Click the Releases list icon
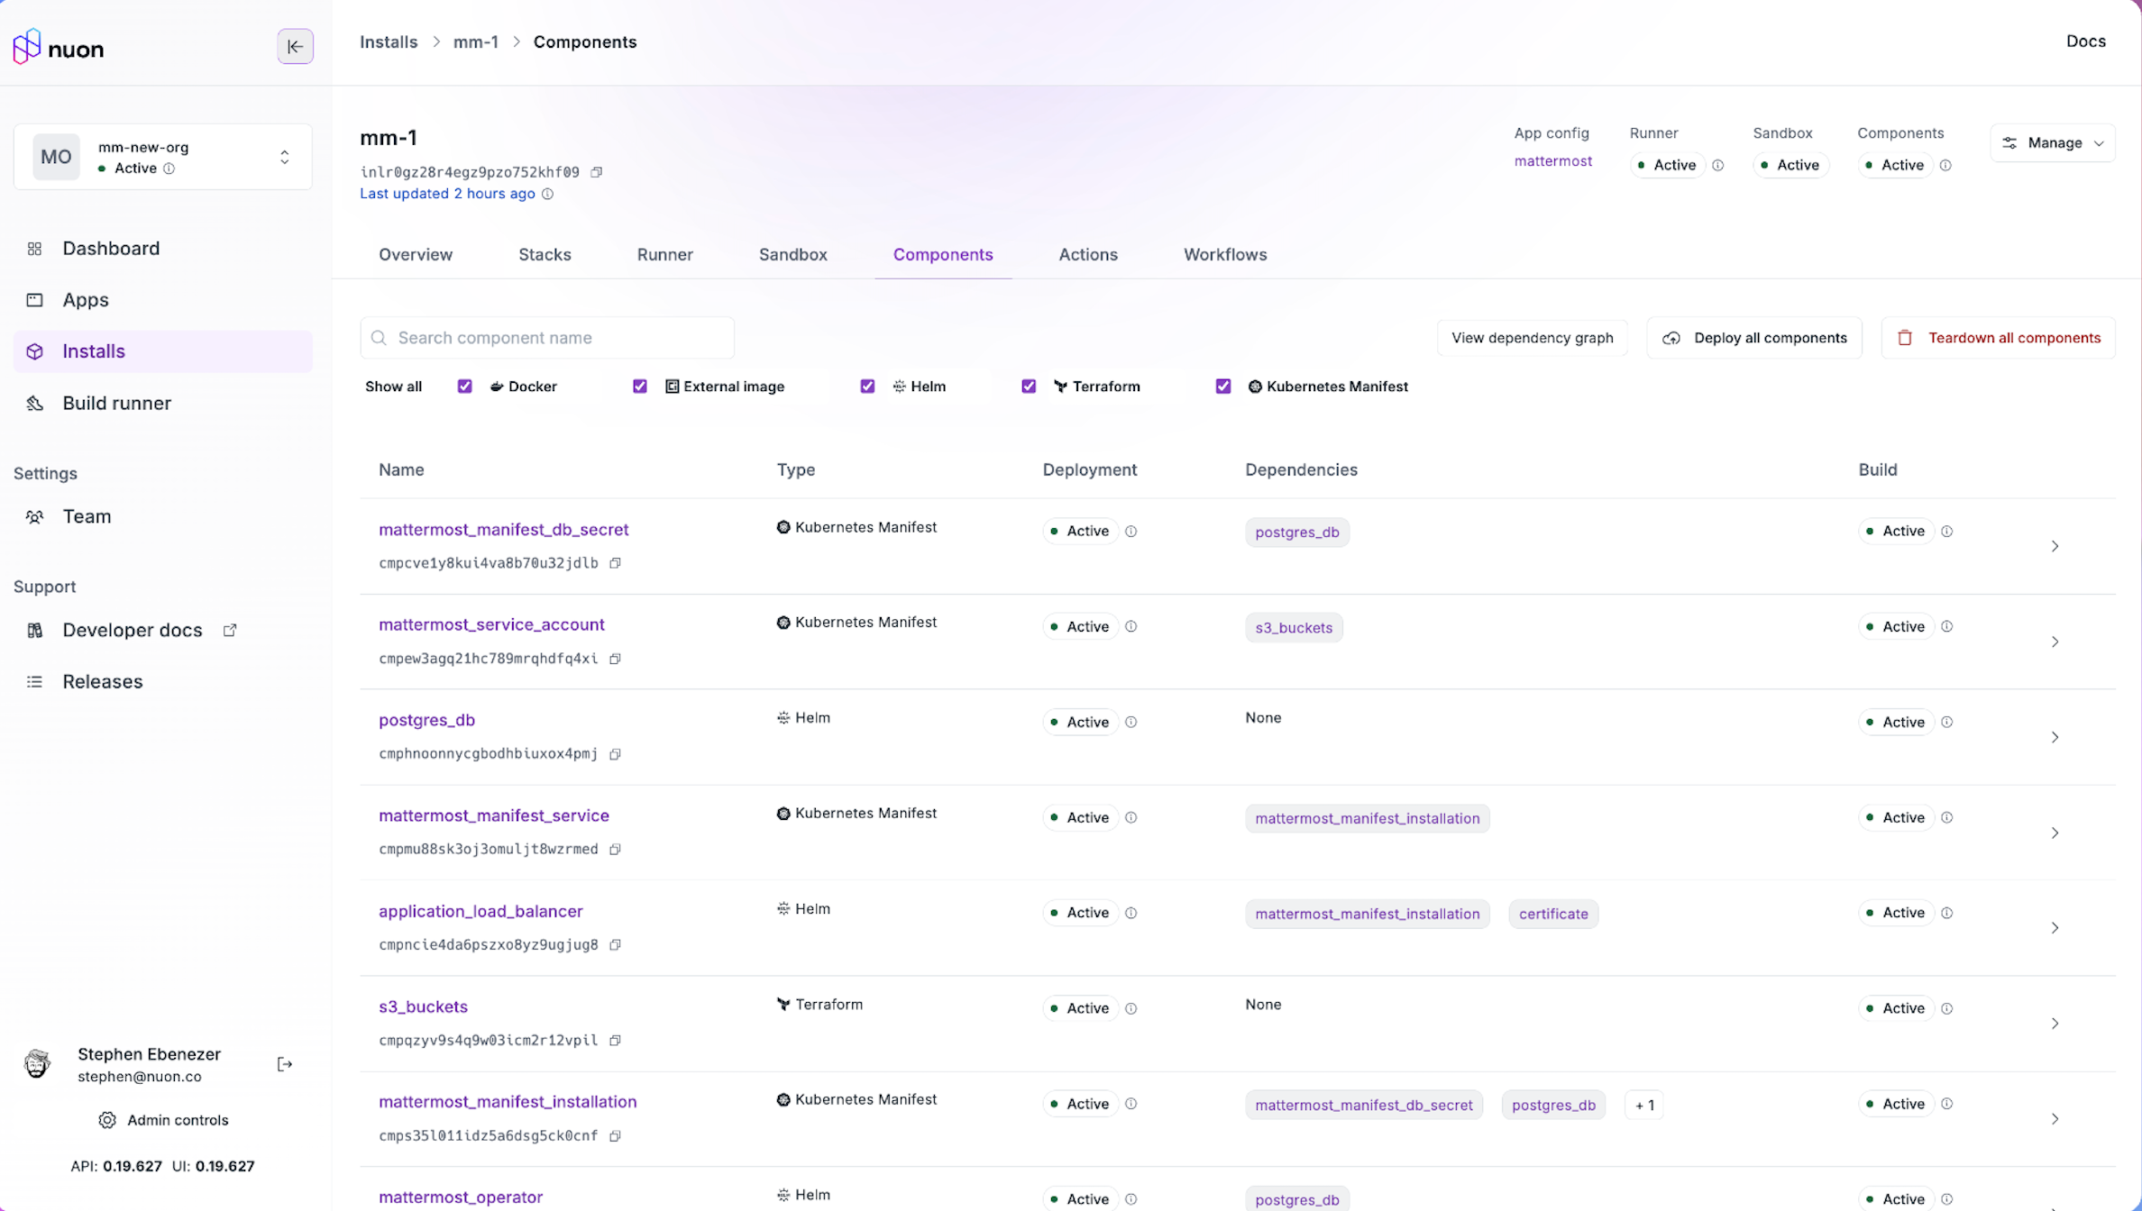Viewport: 2142px width, 1211px height. [34, 681]
